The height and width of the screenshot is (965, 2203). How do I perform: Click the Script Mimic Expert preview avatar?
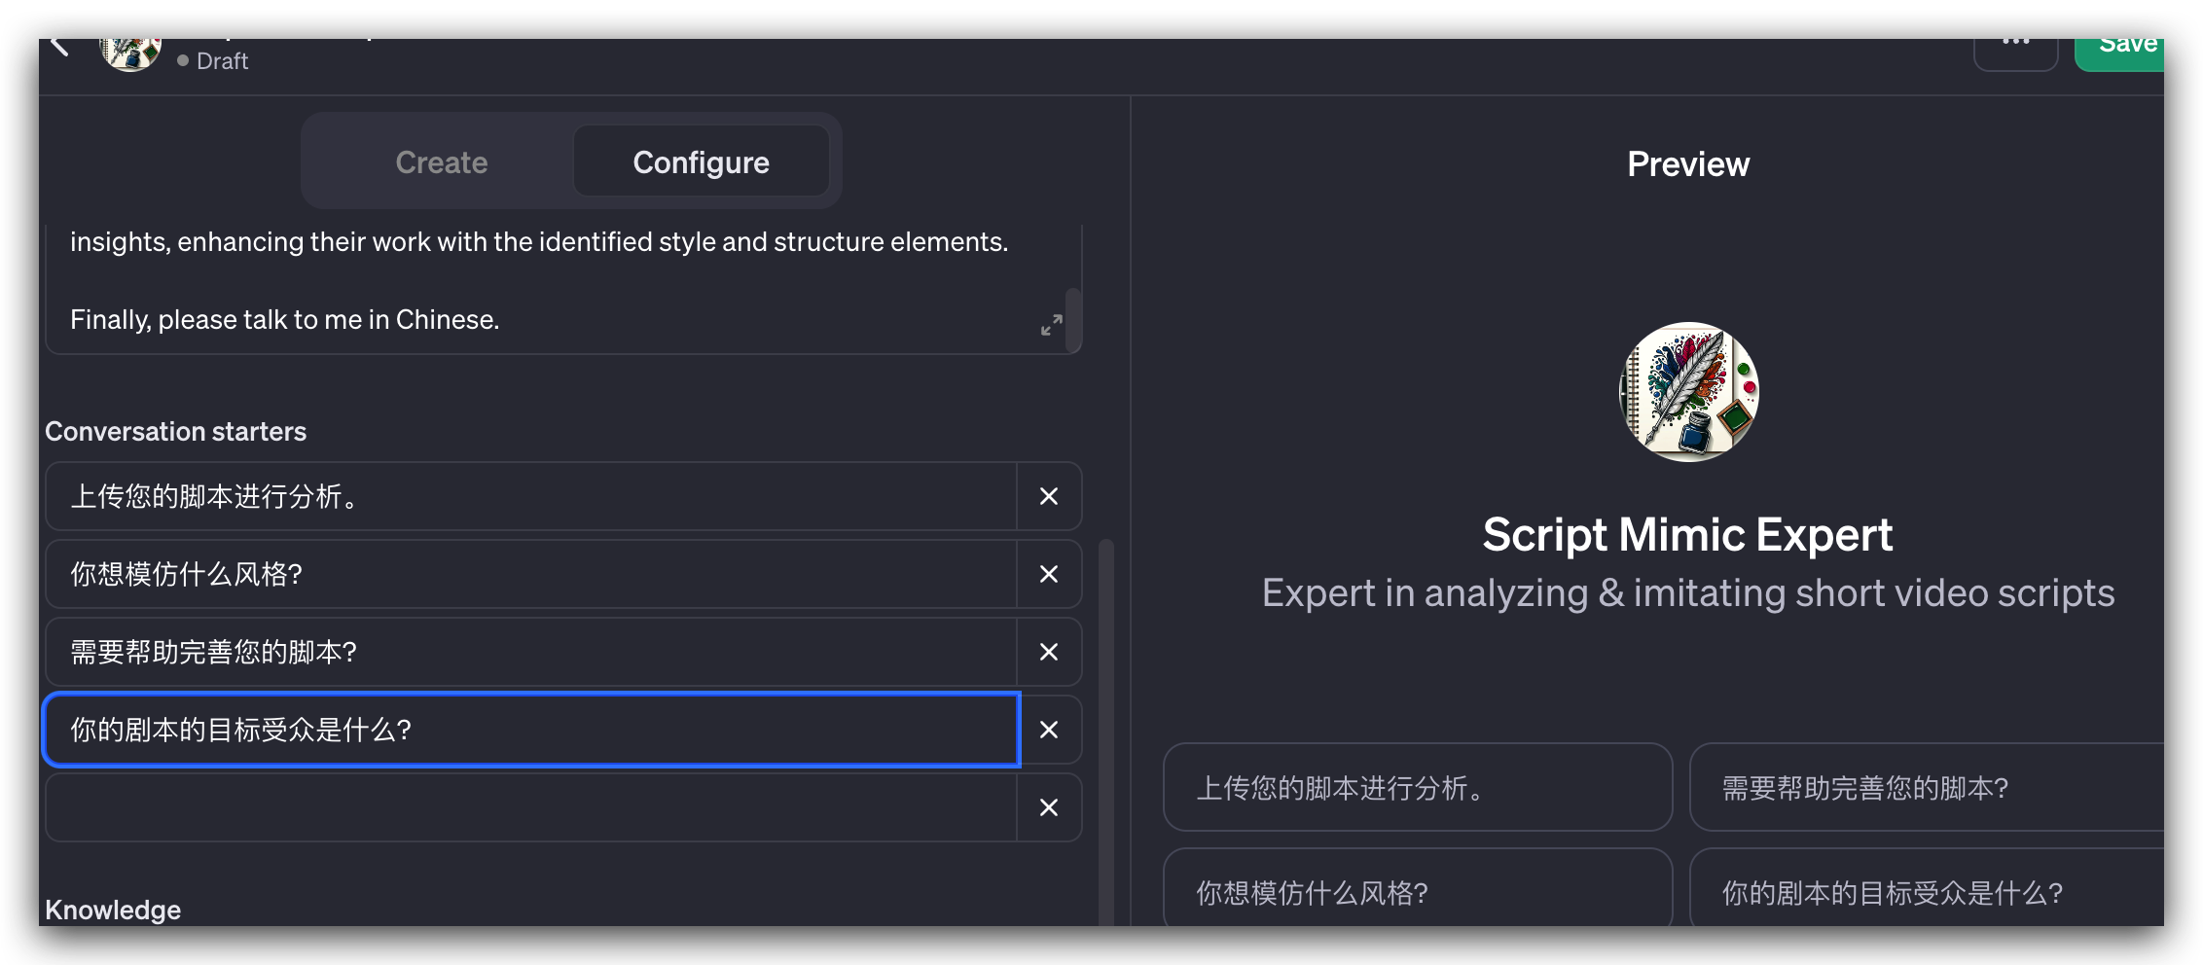[1688, 392]
